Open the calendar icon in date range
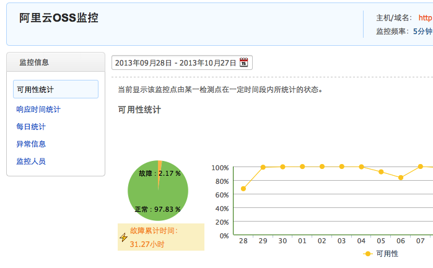The image size is (433, 268). [244, 63]
